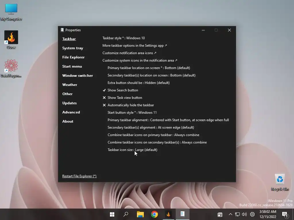Screen dimensions: 294x220
Task: Change Secondary taskbar(s) location on screen
Action: coord(152,75)
